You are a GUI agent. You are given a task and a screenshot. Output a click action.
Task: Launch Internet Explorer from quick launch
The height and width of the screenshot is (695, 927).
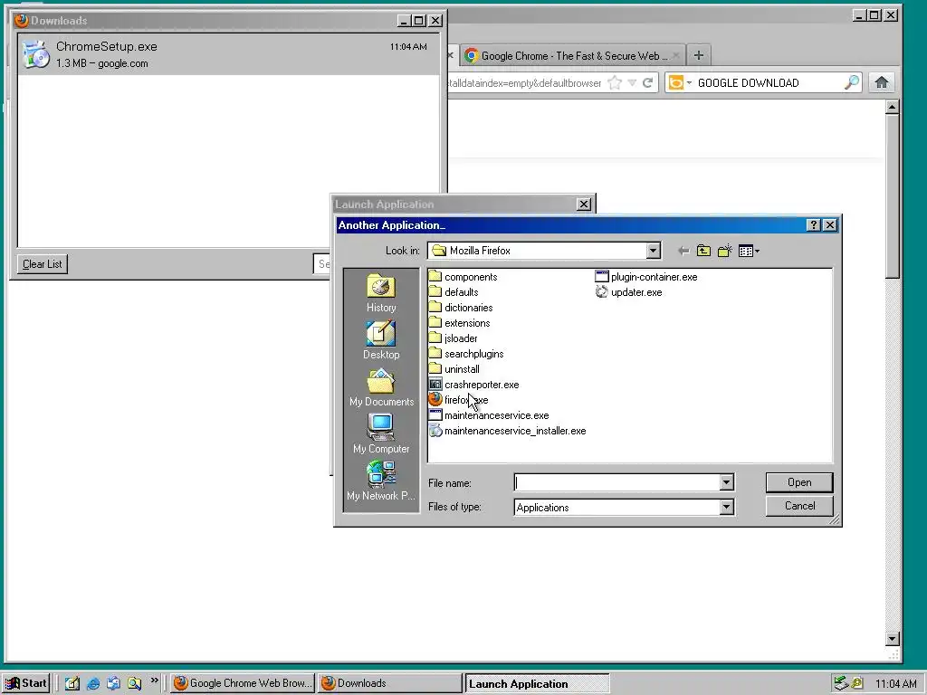93,683
